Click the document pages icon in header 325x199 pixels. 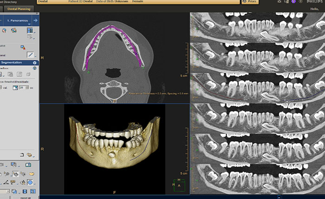[286, 1]
